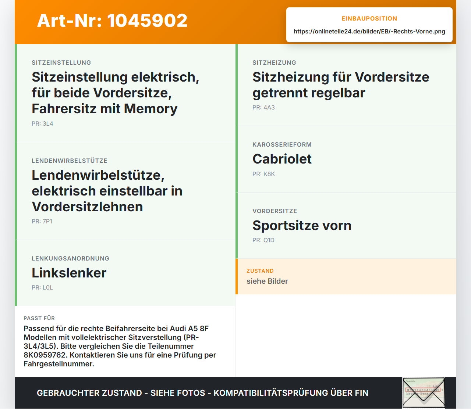
Task: Click the PR: 7P1 code
Action: [x=42, y=221]
